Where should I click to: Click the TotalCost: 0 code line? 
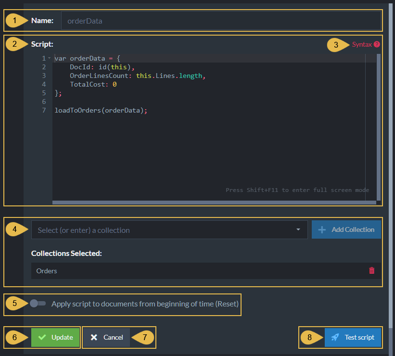click(x=93, y=84)
